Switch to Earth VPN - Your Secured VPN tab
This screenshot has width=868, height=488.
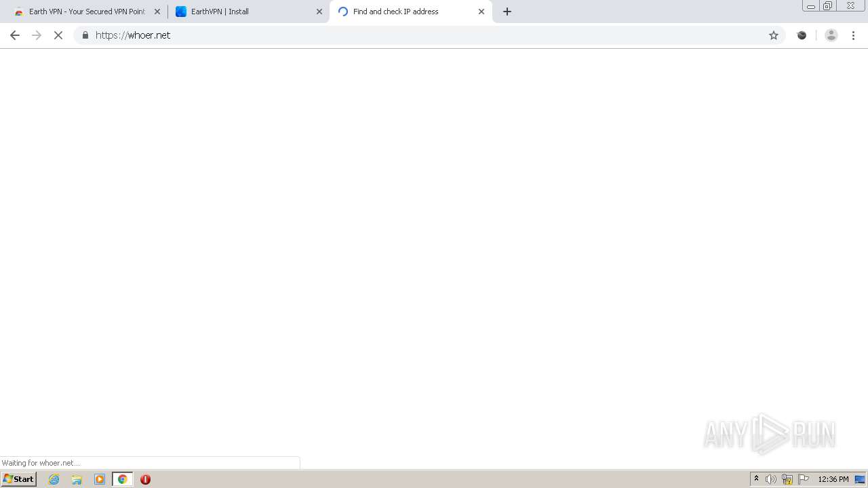(x=87, y=12)
